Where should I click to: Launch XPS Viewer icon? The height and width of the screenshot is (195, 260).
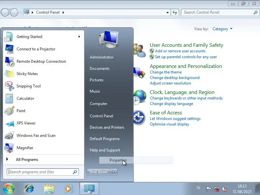9,123
